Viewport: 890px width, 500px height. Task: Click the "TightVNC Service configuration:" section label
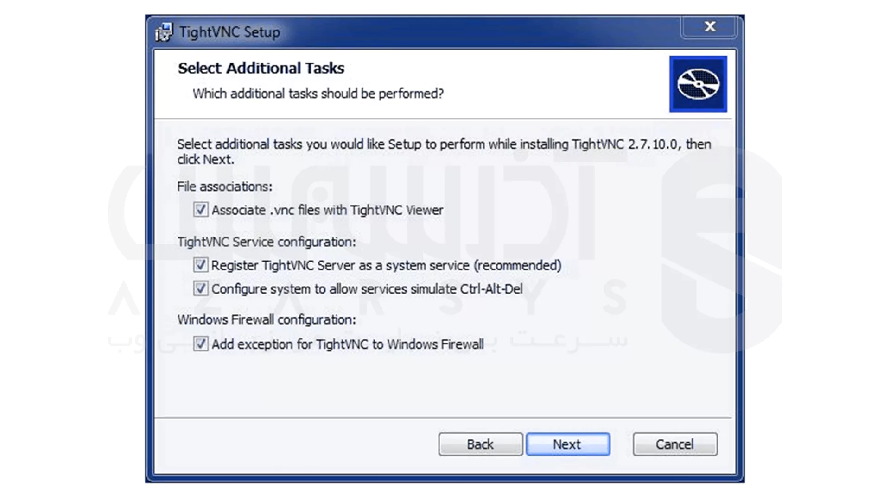coord(267,242)
